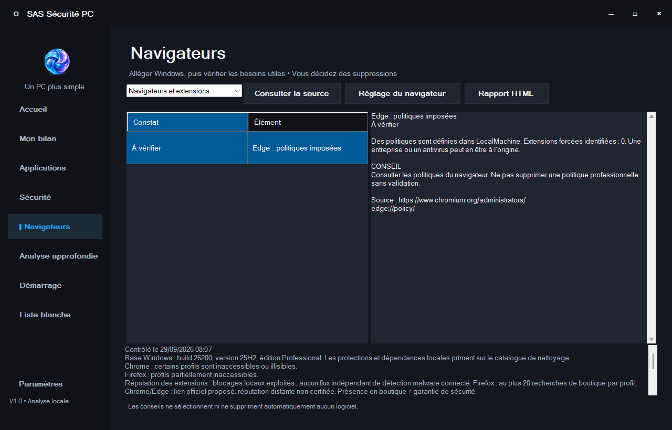Click the Navigateurs page heading
672x430 pixels.
pos(178,53)
